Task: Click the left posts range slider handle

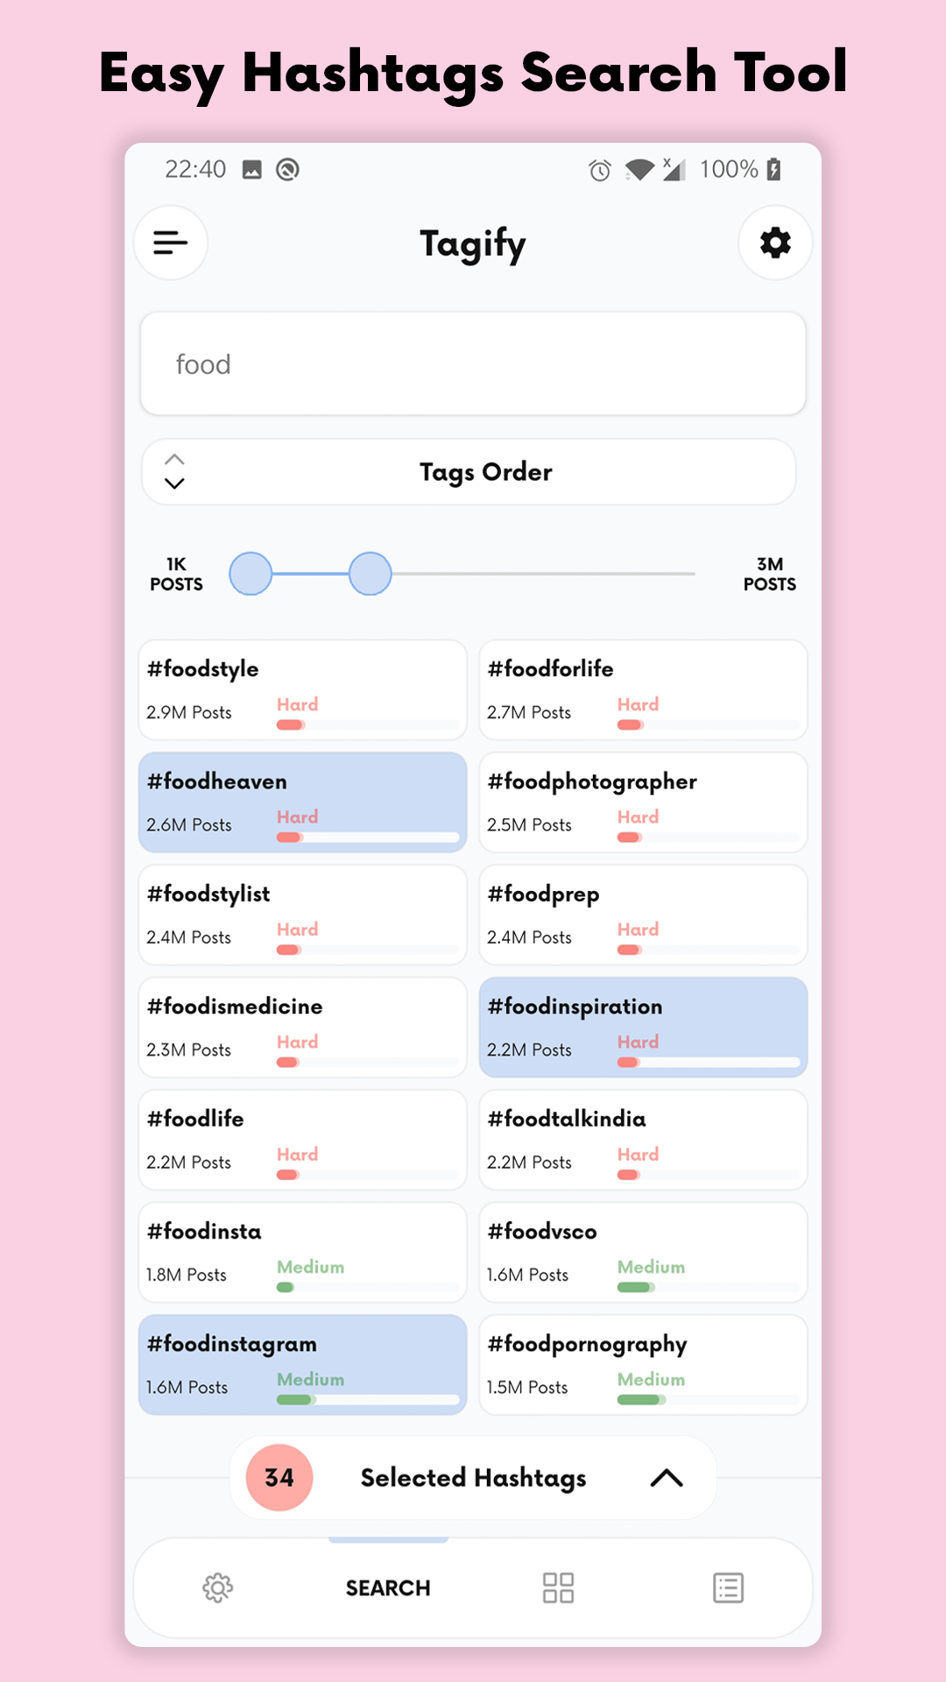Action: point(251,574)
